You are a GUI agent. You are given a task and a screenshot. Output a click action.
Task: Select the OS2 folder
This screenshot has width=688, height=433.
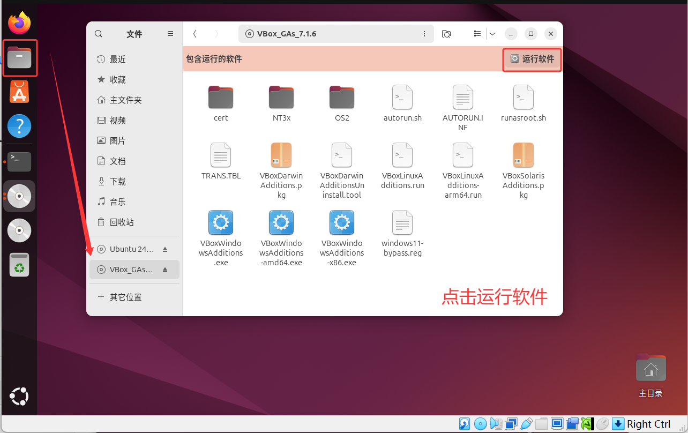tap(342, 103)
